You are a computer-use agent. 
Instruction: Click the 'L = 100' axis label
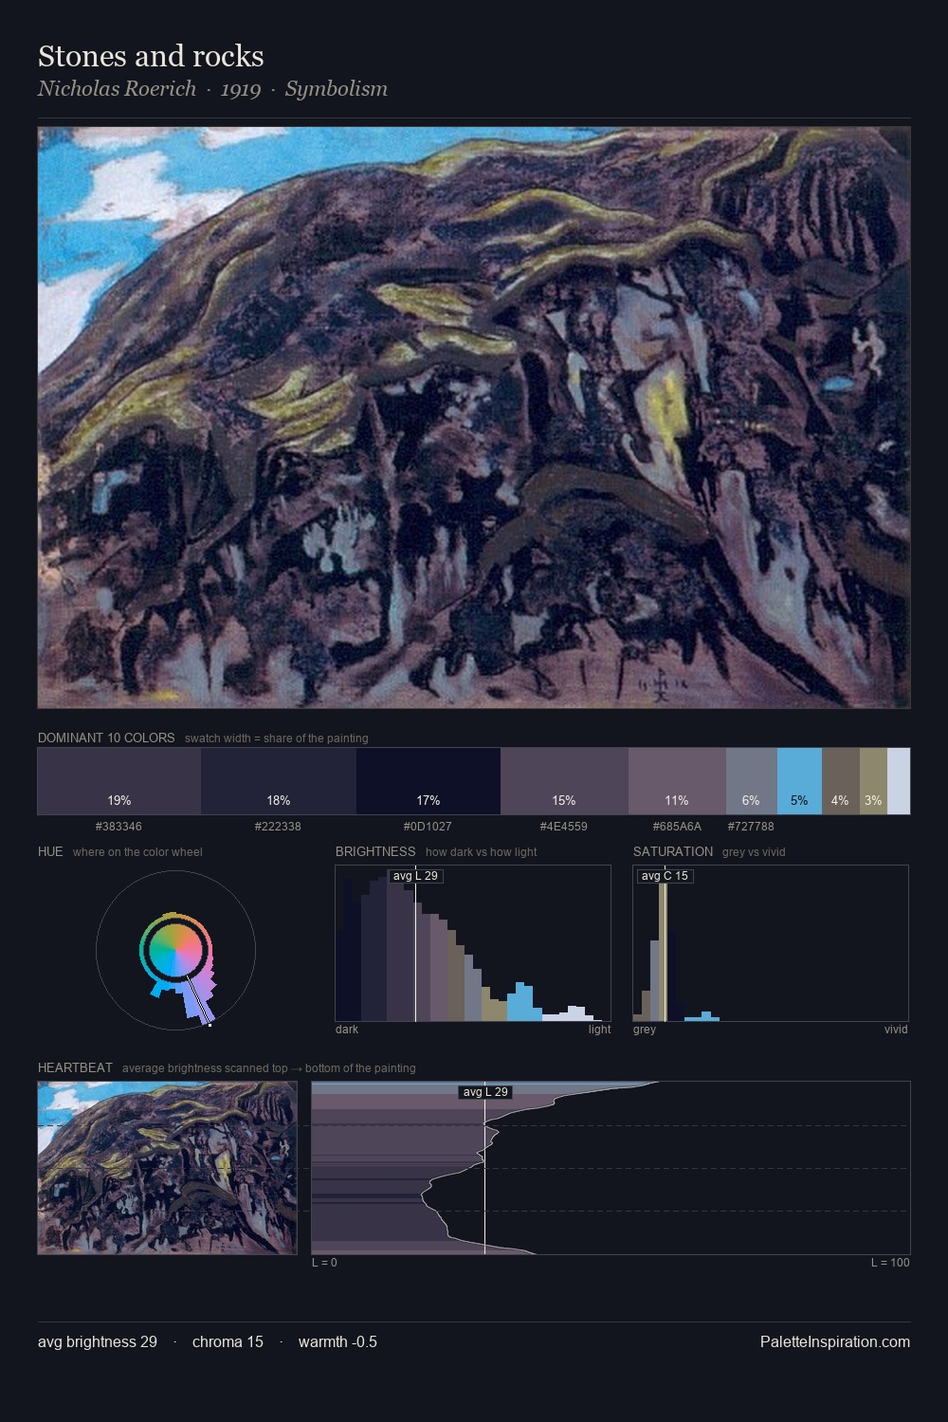pyautogui.click(x=890, y=1263)
